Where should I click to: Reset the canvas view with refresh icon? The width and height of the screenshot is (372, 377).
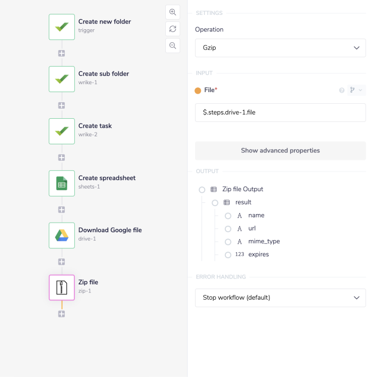[x=173, y=29]
